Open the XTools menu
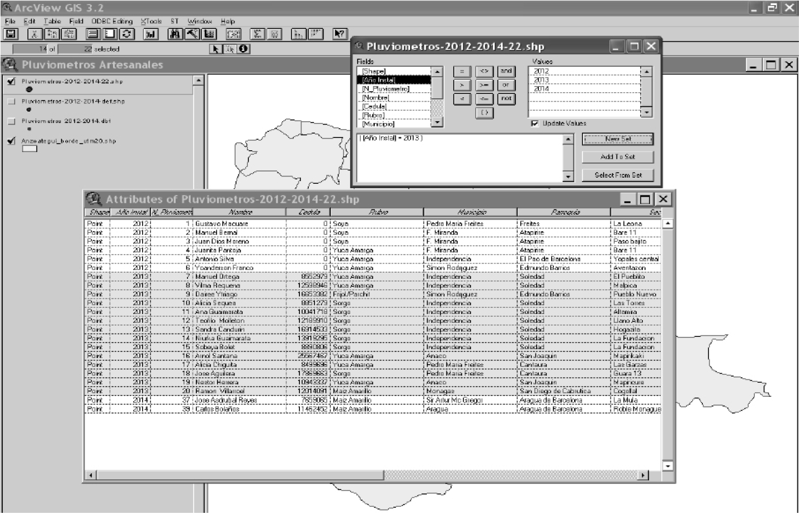799x514 pixels. 151,21
